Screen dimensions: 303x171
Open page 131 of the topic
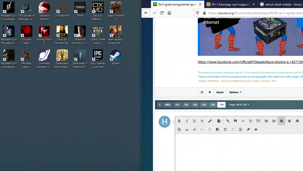coord(177,105)
